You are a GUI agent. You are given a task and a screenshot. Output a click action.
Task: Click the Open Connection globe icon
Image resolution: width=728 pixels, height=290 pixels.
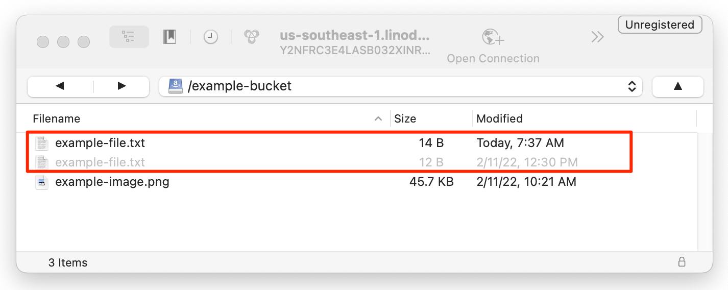(x=493, y=37)
